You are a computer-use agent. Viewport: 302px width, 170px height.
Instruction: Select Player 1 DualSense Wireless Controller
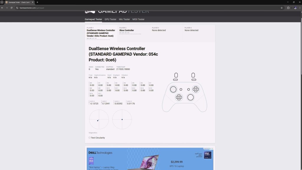click(x=101, y=33)
